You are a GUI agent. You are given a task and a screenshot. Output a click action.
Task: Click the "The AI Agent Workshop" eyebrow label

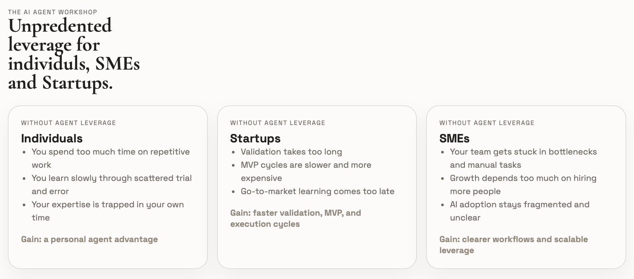(52, 12)
